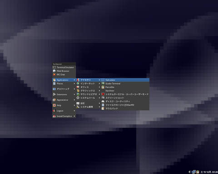This screenshot has width=218, height=174.
Task: Open the Appearance submenu
Action: [64, 100]
